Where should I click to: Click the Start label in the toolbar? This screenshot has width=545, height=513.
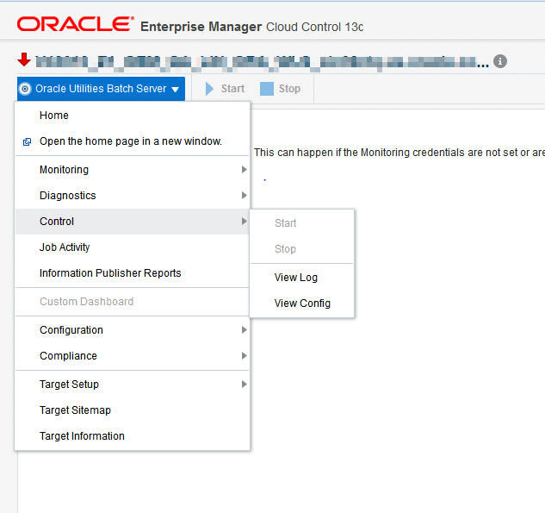[x=232, y=89]
